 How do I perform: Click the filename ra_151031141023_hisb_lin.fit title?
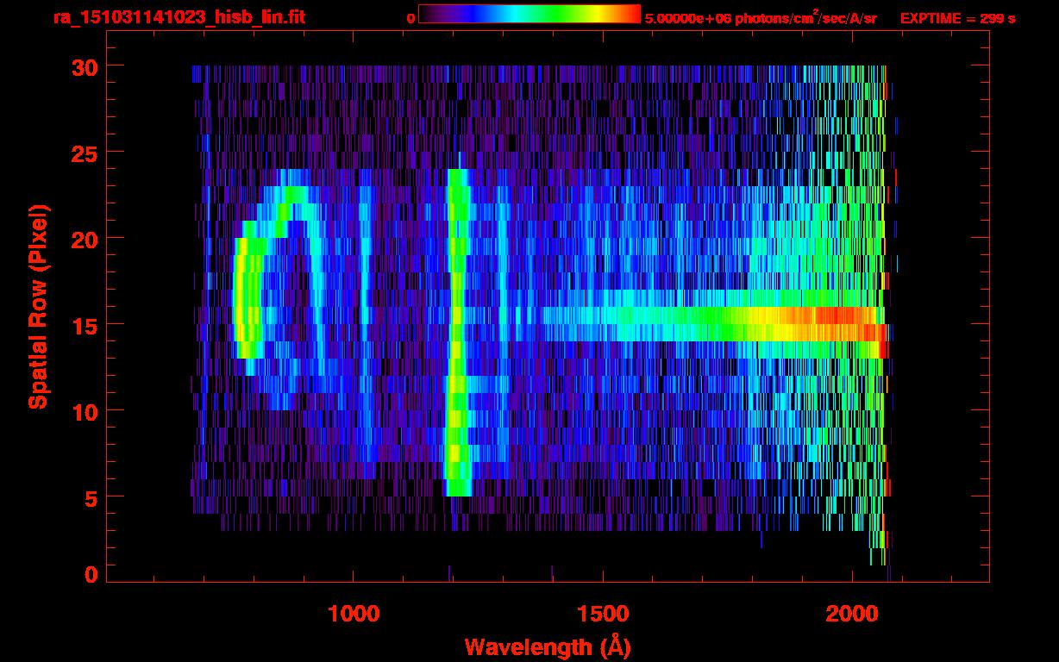[x=179, y=16]
